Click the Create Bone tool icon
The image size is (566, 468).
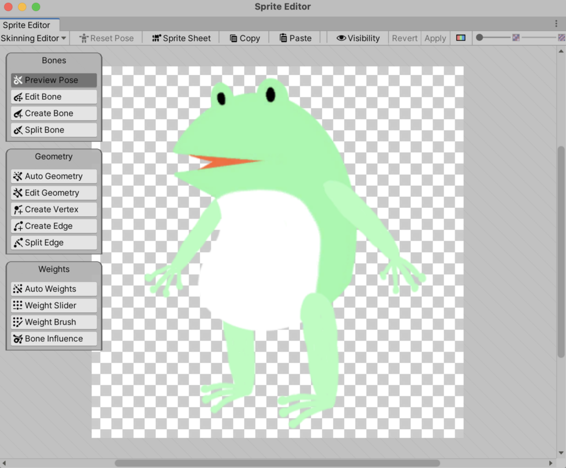click(x=18, y=114)
